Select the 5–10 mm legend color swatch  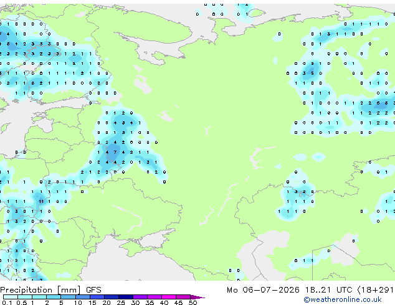pyautogui.click(x=69, y=297)
